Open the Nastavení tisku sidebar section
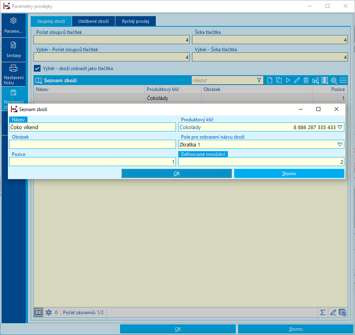355x335 pixels. [13, 74]
